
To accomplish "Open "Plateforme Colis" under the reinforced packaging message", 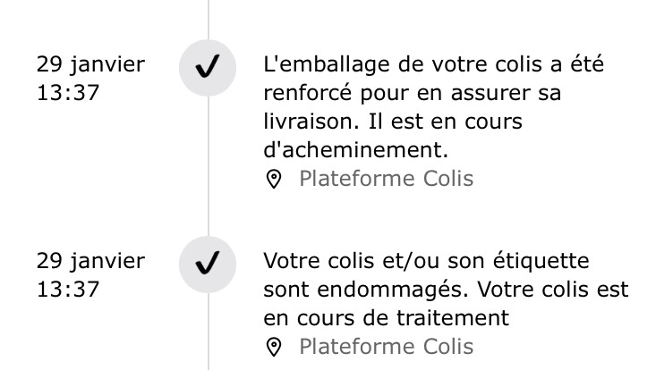I will [386, 179].
